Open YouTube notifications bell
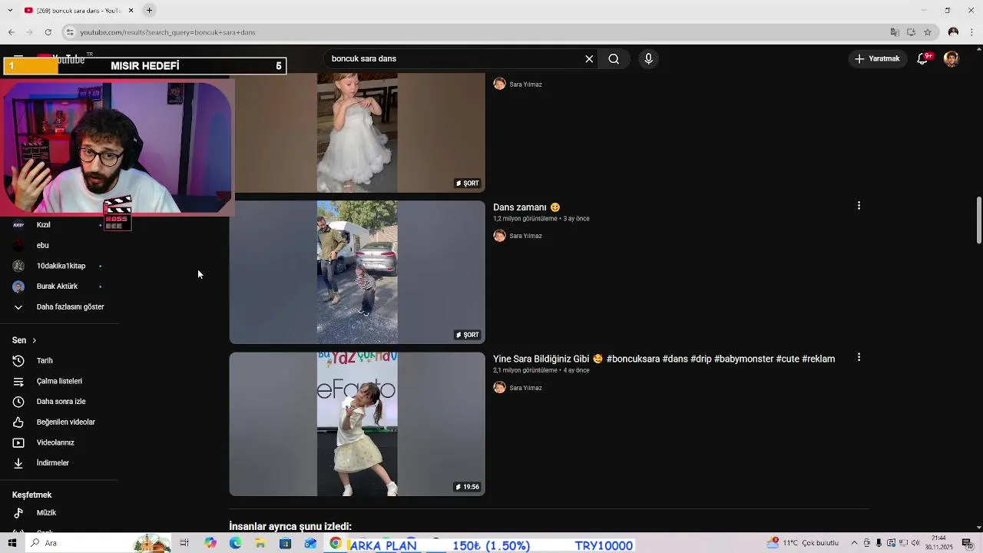 point(924,58)
